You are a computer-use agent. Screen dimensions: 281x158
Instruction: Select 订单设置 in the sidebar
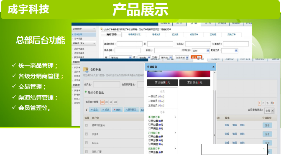[x=78, y=39]
